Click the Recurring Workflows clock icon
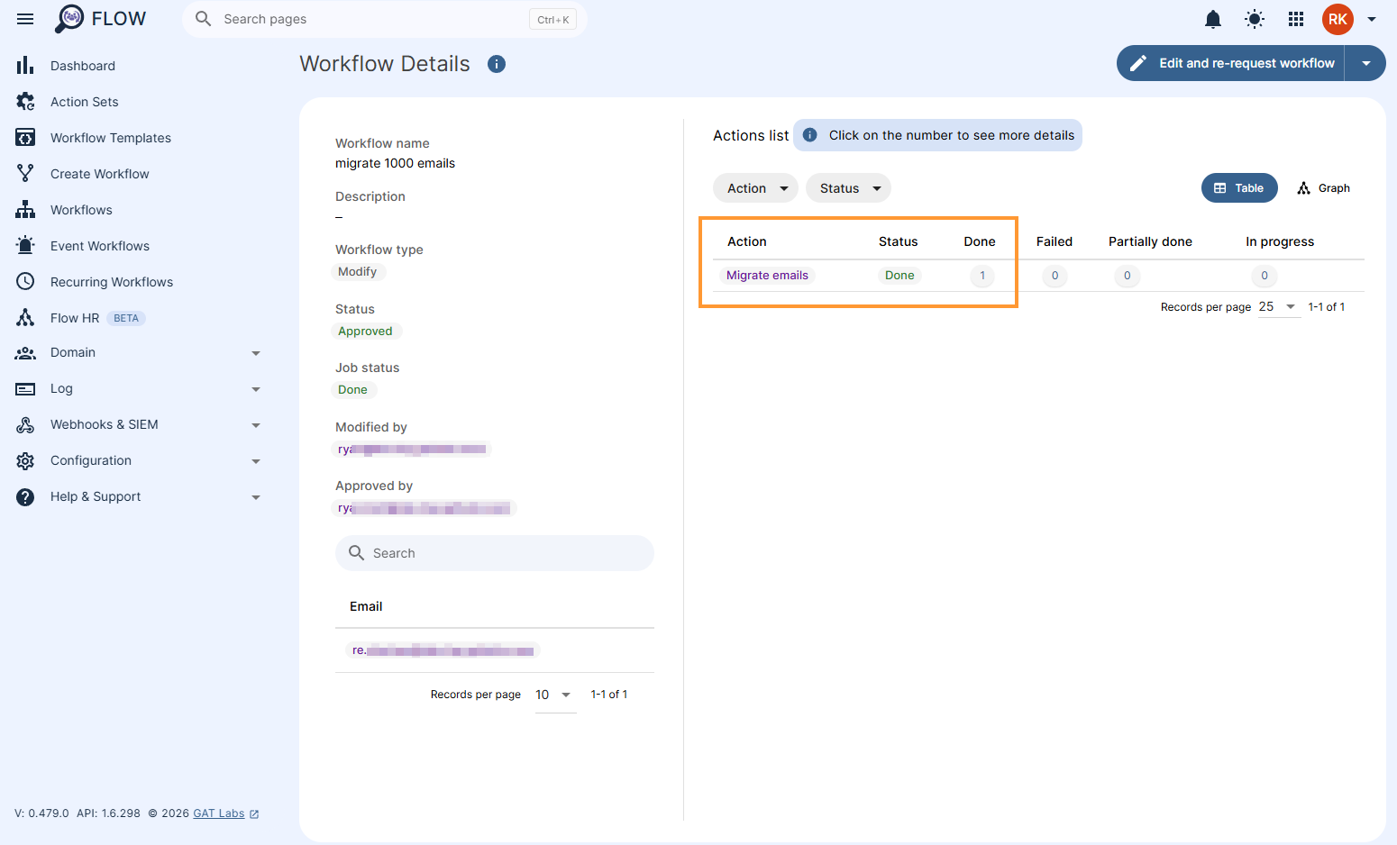Viewport: 1397px width, 845px height. pos(25,282)
